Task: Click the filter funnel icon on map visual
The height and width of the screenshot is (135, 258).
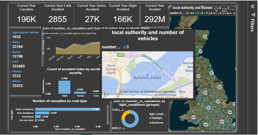Action: click(216, 10)
